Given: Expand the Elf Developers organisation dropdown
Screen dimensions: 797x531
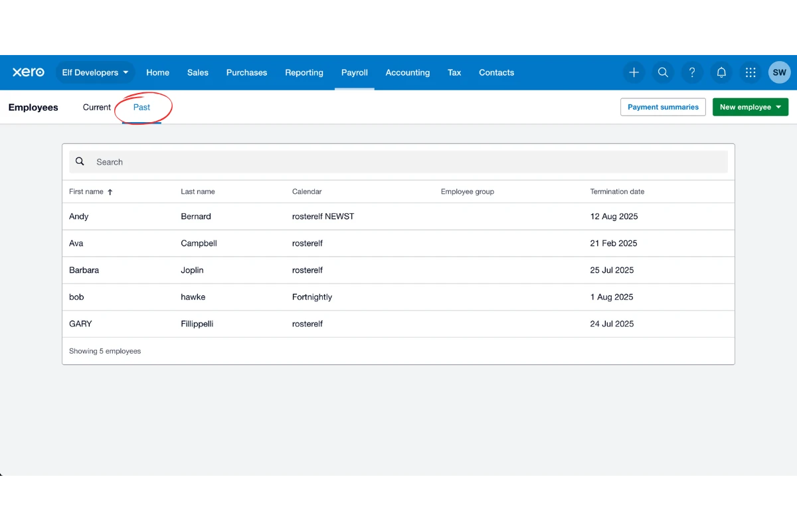Looking at the screenshot, I should point(95,72).
